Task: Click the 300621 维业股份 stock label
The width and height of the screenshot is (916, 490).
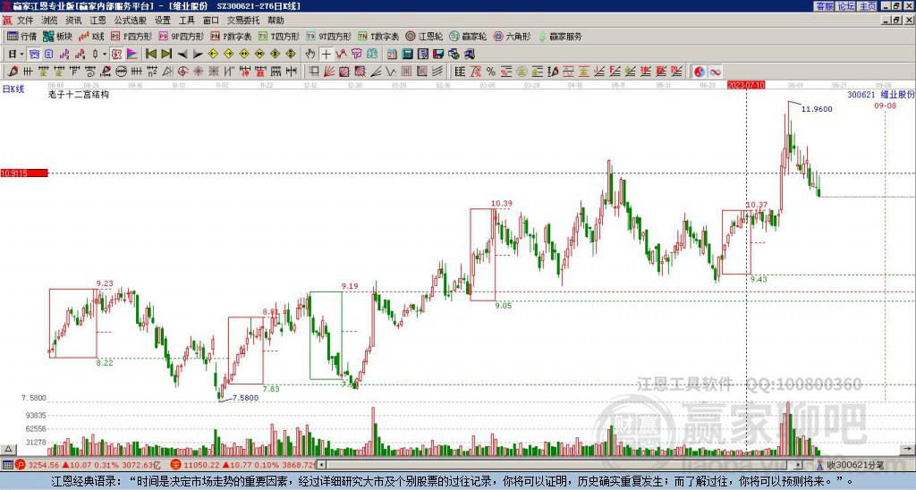Action: (881, 95)
